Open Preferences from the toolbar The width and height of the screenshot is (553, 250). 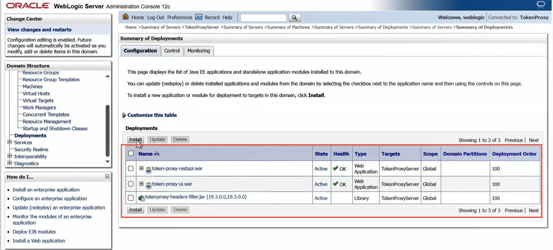tap(180, 17)
